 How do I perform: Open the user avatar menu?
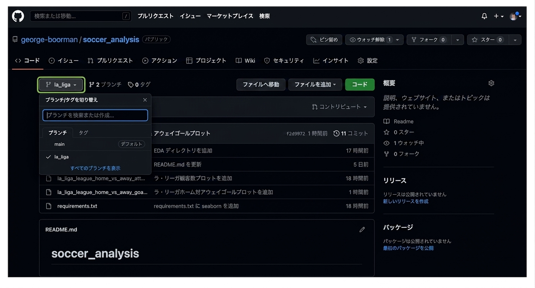(x=515, y=16)
